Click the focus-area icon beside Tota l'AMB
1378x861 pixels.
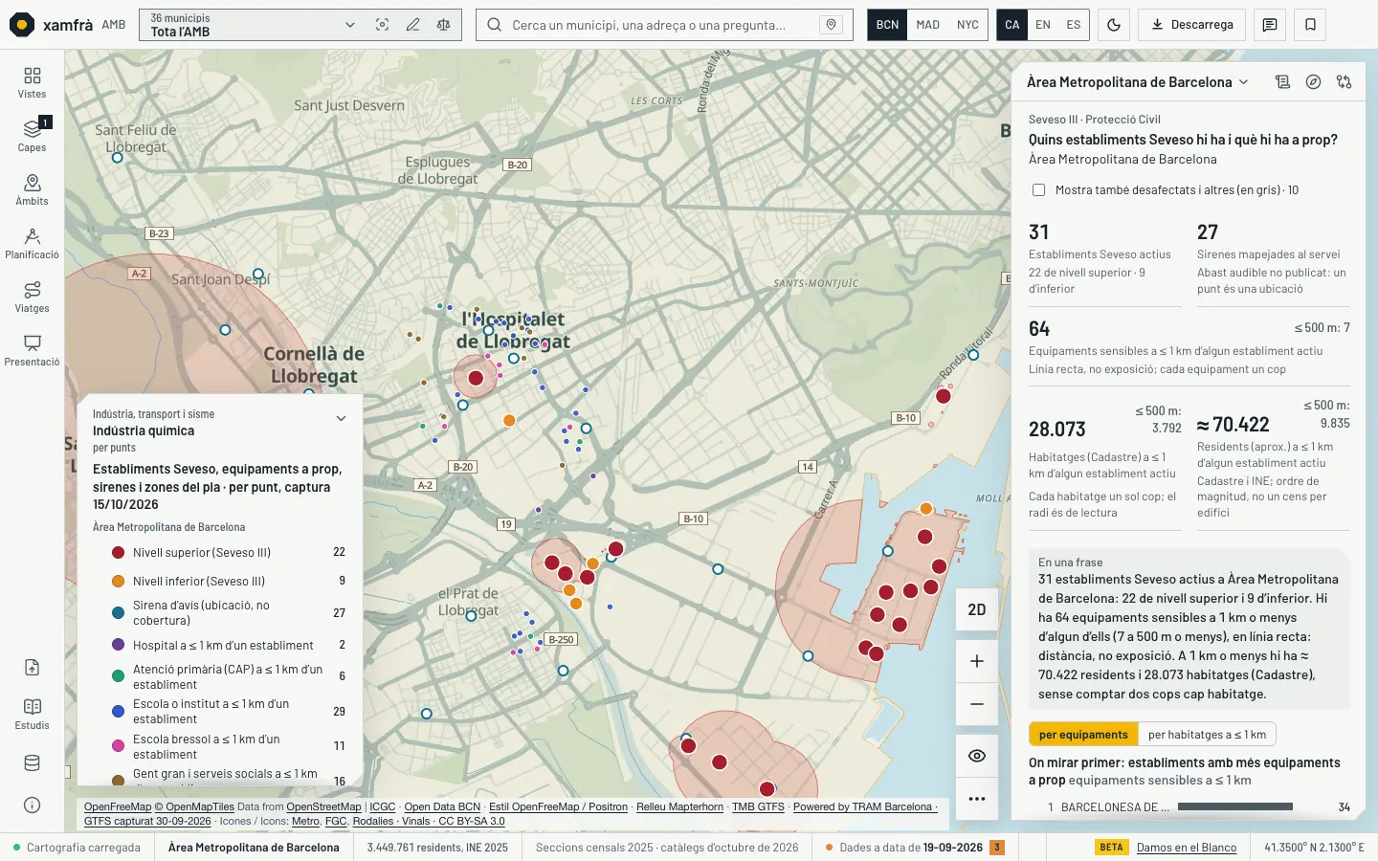coord(382,25)
